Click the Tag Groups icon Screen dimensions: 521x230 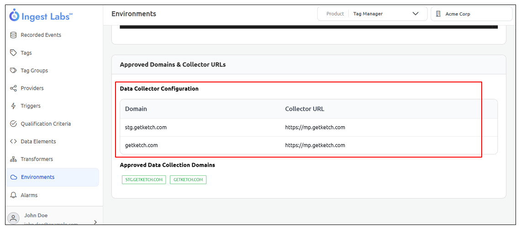tap(13, 71)
